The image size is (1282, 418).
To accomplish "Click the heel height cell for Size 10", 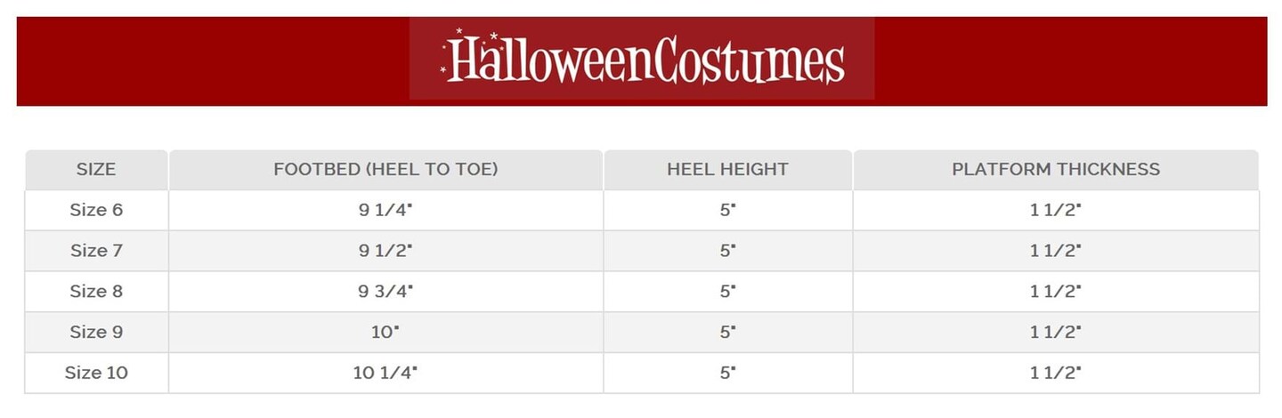I will click(727, 373).
